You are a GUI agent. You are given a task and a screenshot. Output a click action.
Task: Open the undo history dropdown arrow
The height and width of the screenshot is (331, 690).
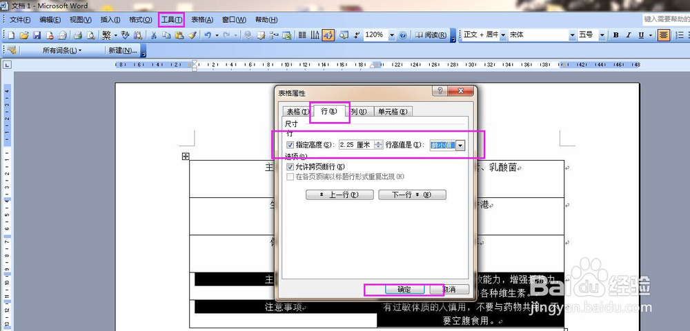(217, 35)
